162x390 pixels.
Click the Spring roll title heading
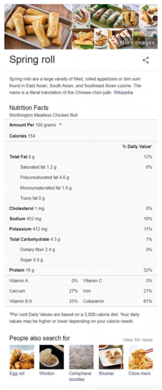point(32,60)
